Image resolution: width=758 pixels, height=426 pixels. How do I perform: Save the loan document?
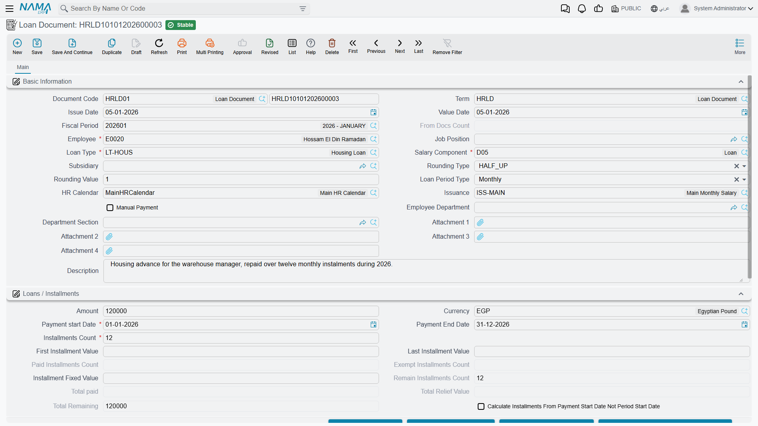pyautogui.click(x=37, y=46)
